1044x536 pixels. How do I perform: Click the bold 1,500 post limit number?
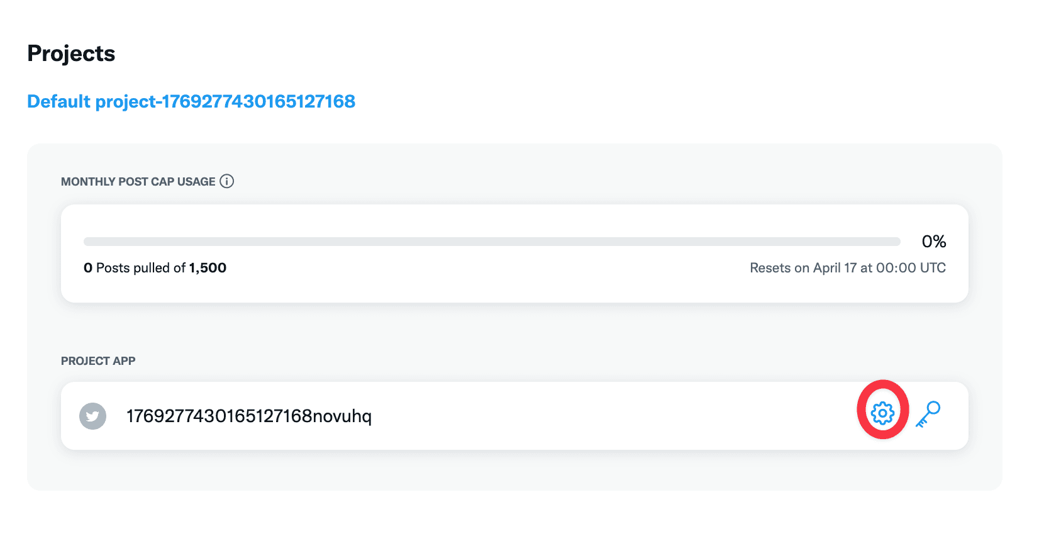(208, 268)
